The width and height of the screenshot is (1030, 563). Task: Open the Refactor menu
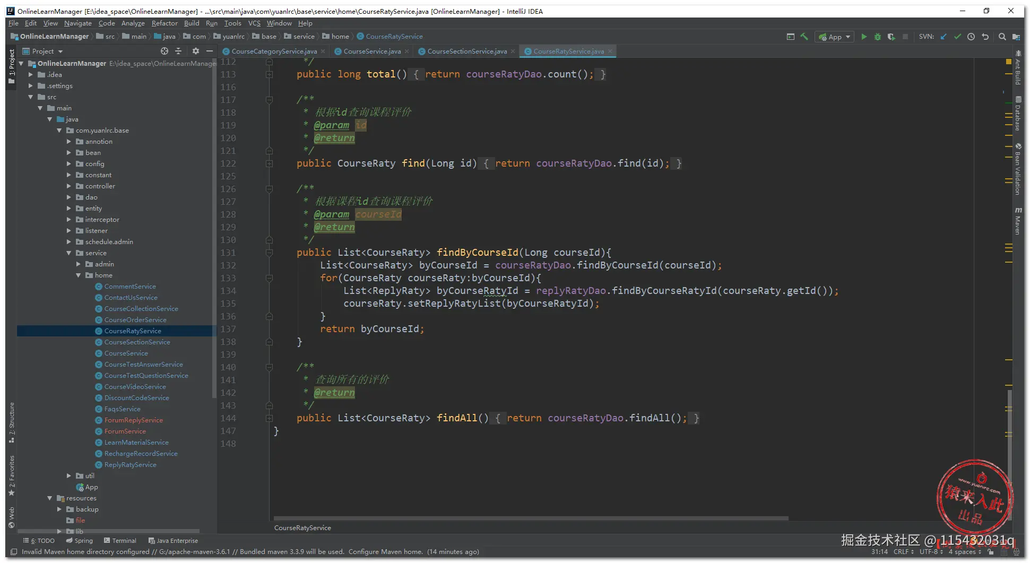[165, 23]
